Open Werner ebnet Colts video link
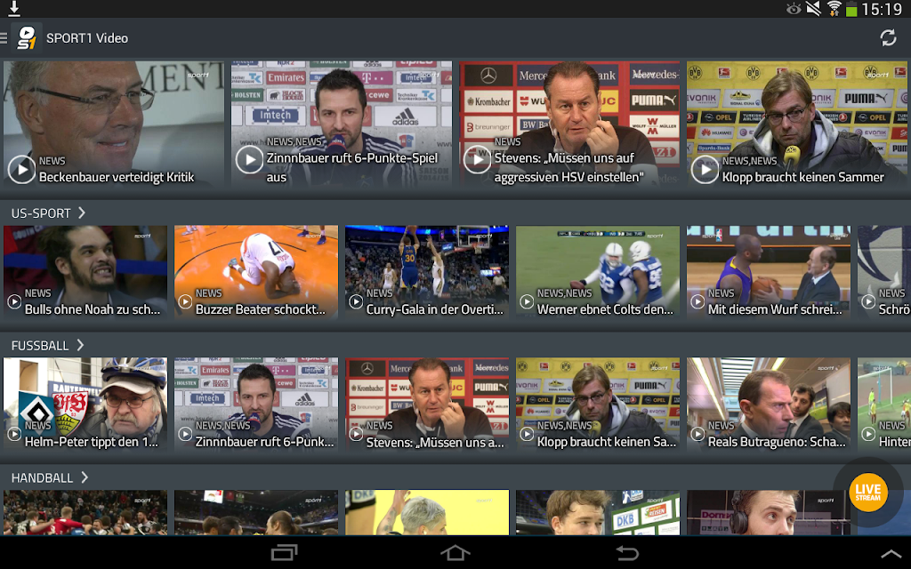 [x=598, y=272]
